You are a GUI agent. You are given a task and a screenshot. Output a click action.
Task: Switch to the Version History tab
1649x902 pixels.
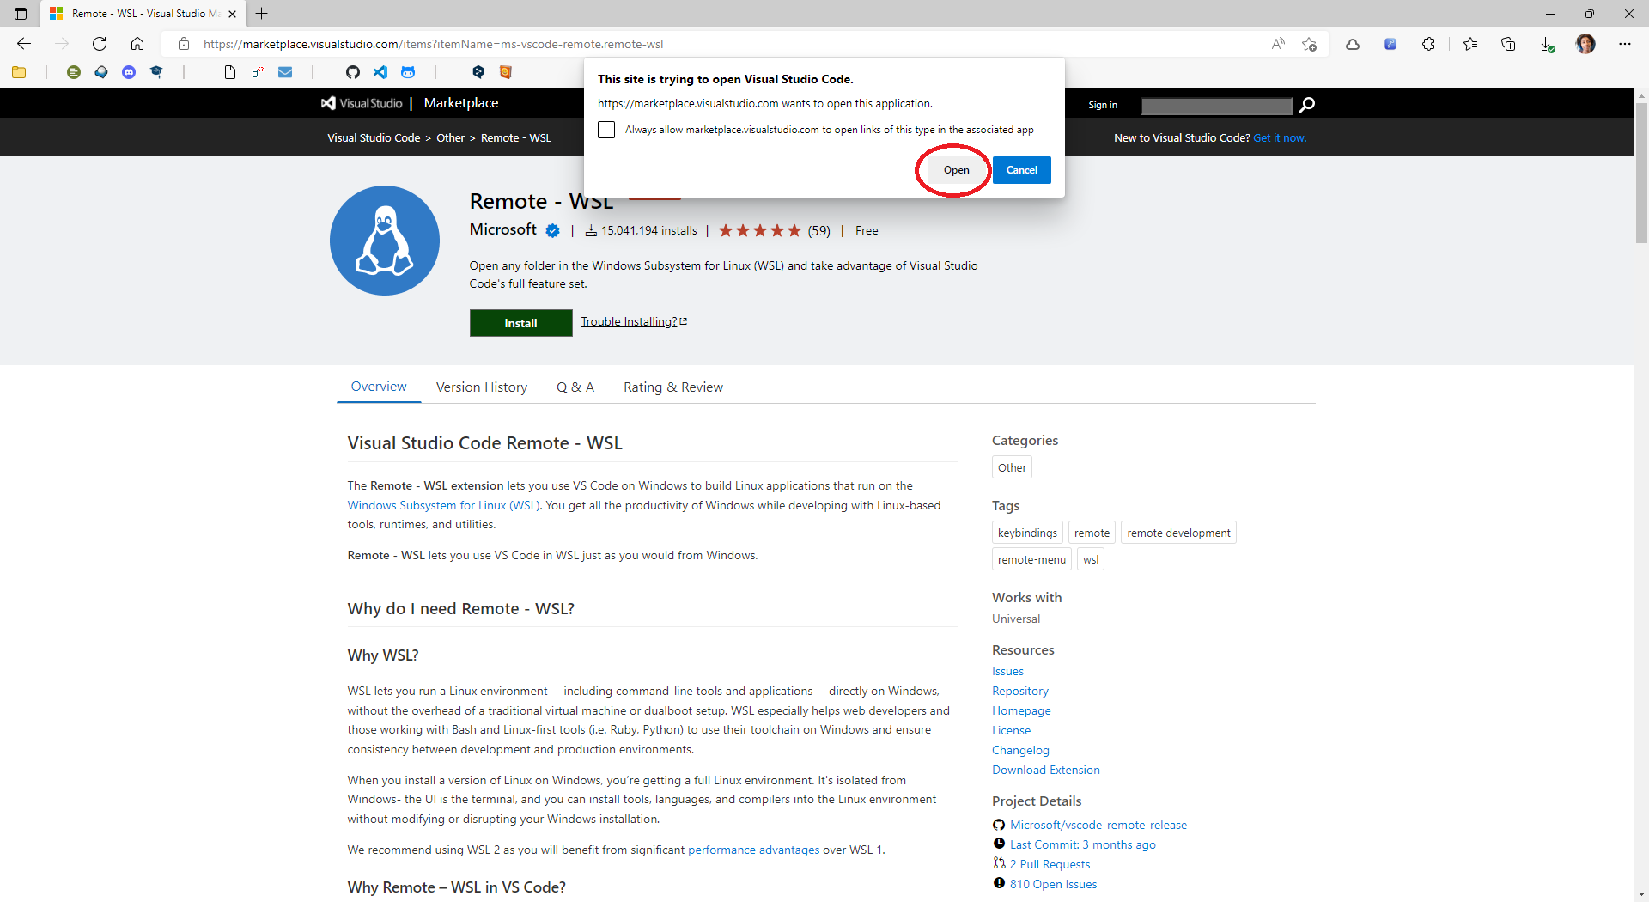tap(482, 387)
